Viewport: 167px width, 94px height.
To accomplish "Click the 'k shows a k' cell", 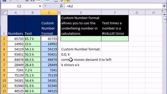I will (x=81, y=65).
